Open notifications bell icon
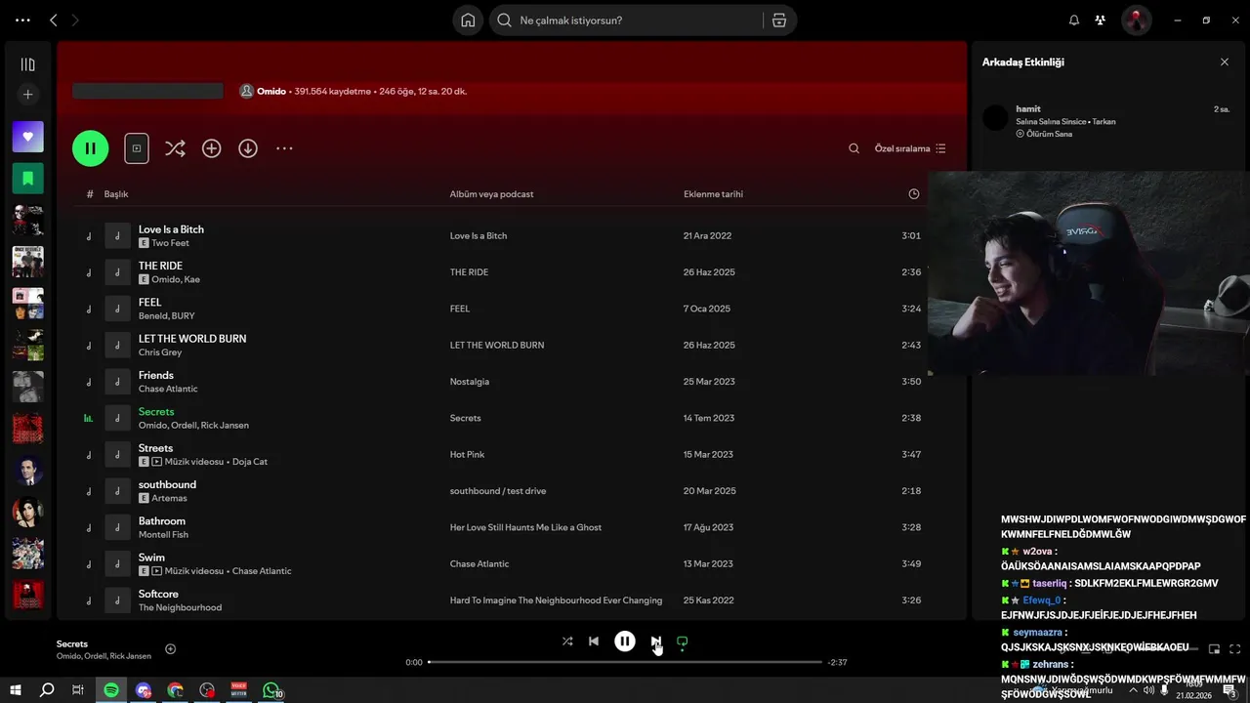Viewport: 1250px width, 703px height. click(1074, 21)
